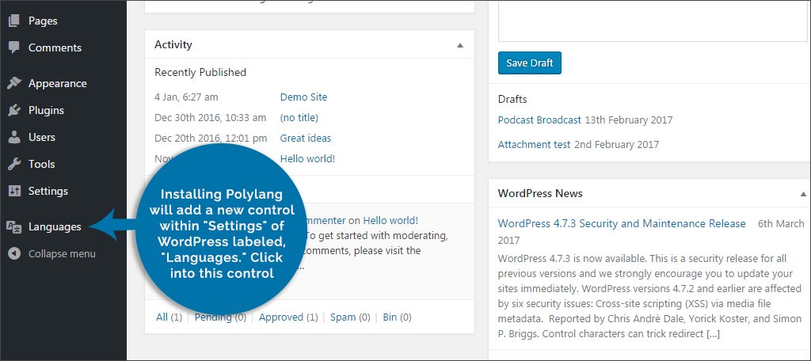Click the Appearance paintbrush icon

(x=14, y=83)
